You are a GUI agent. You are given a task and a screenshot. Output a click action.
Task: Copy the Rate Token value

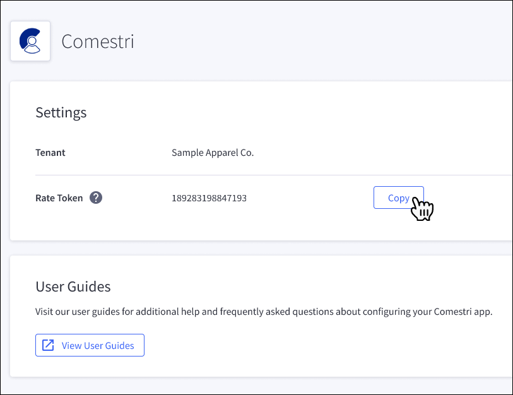(399, 197)
